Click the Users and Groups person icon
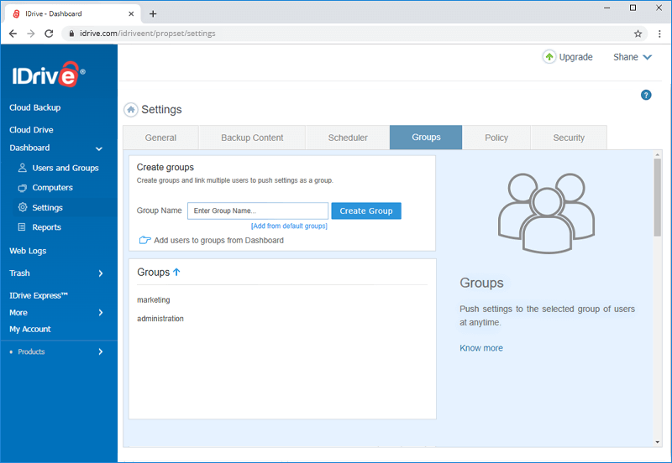 click(x=23, y=168)
